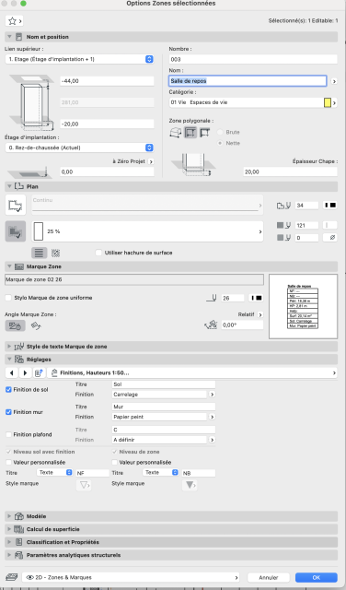346x590 pixels.
Task: Click the outline pen icon beside 34
Action: (x=283, y=206)
